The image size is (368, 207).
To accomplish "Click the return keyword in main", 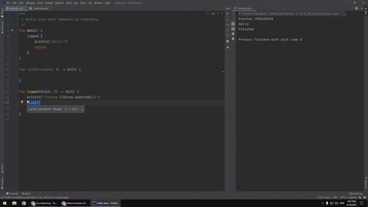I will pos(40,47).
